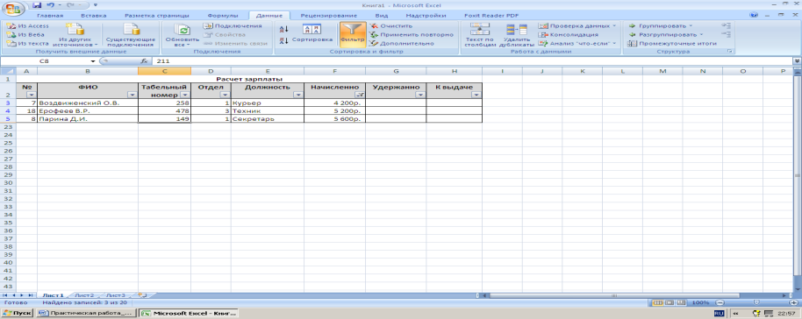Open From Other Sources (Из других источников) dropdown
This screenshot has width=802, height=319.
[x=75, y=34]
